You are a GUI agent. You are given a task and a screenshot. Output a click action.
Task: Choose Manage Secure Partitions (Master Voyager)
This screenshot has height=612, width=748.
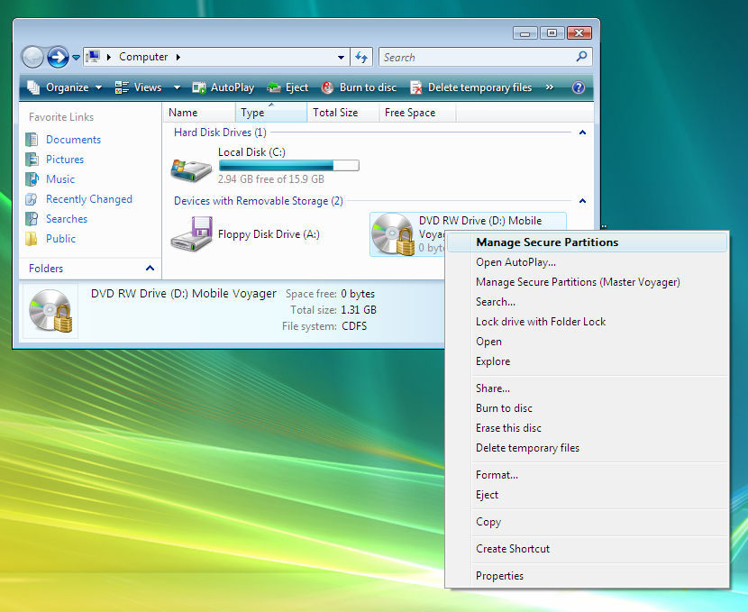[587, 282]
